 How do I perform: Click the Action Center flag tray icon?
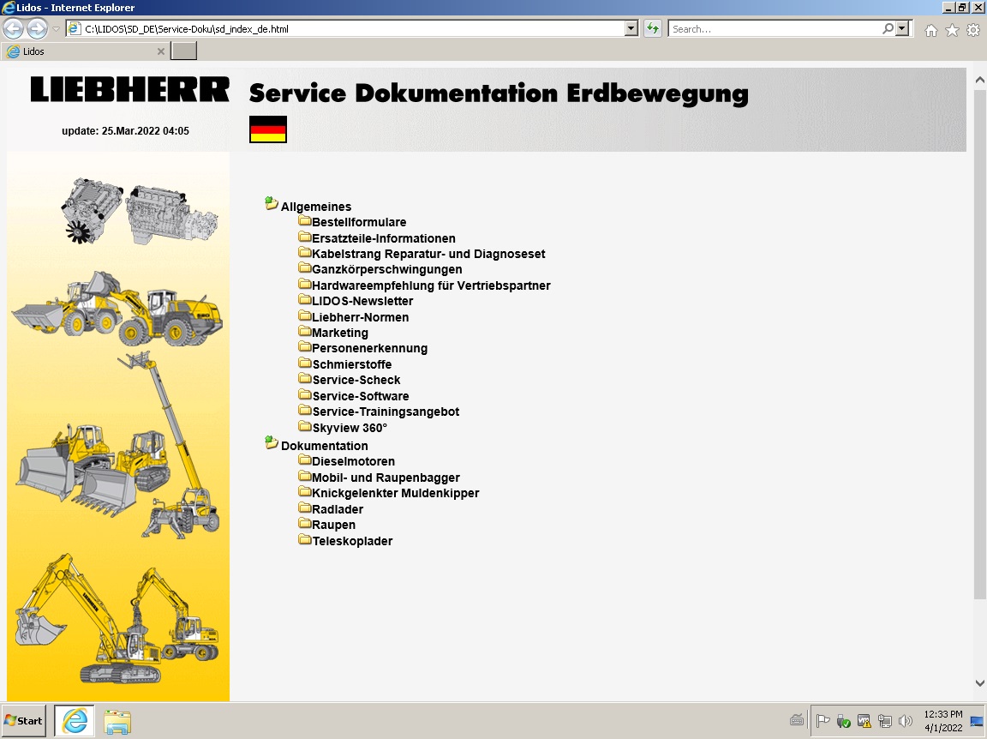point(822,721)
